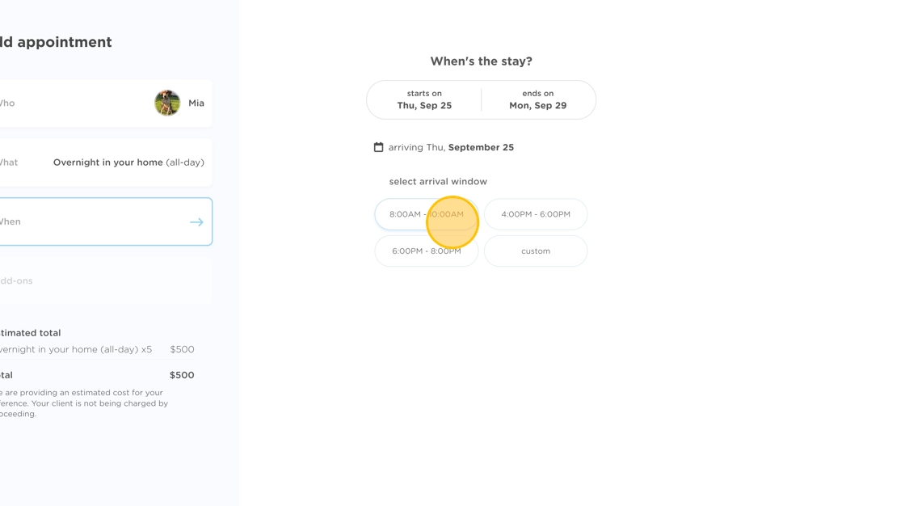Screen dimensions: 905x506
Task: Click the When label in the appointment form
Action: 10,221
